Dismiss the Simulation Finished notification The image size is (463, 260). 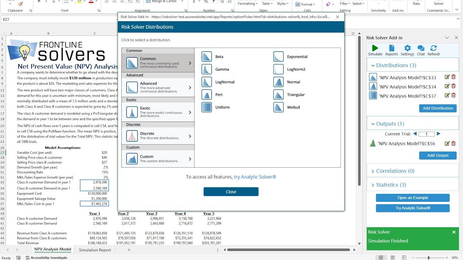pos(454,232)
